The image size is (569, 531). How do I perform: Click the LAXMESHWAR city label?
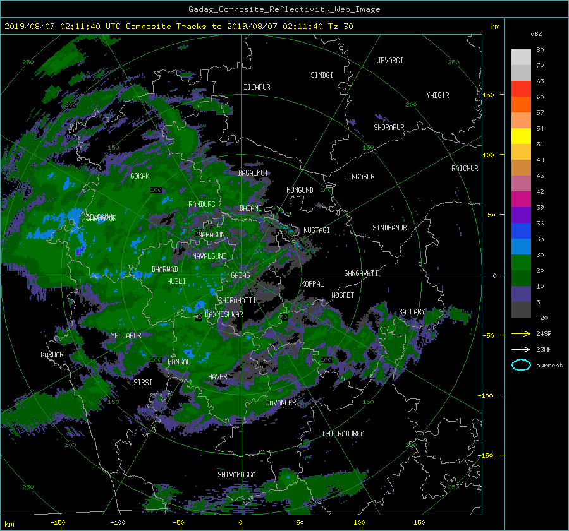224,314
